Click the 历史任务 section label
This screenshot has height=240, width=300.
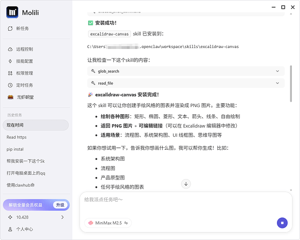pos(14,115)
